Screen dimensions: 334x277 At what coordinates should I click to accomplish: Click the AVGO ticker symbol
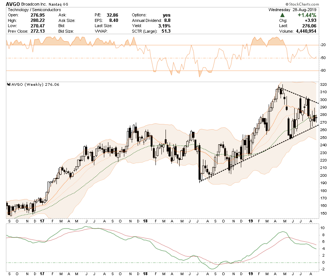click(13, 4)
